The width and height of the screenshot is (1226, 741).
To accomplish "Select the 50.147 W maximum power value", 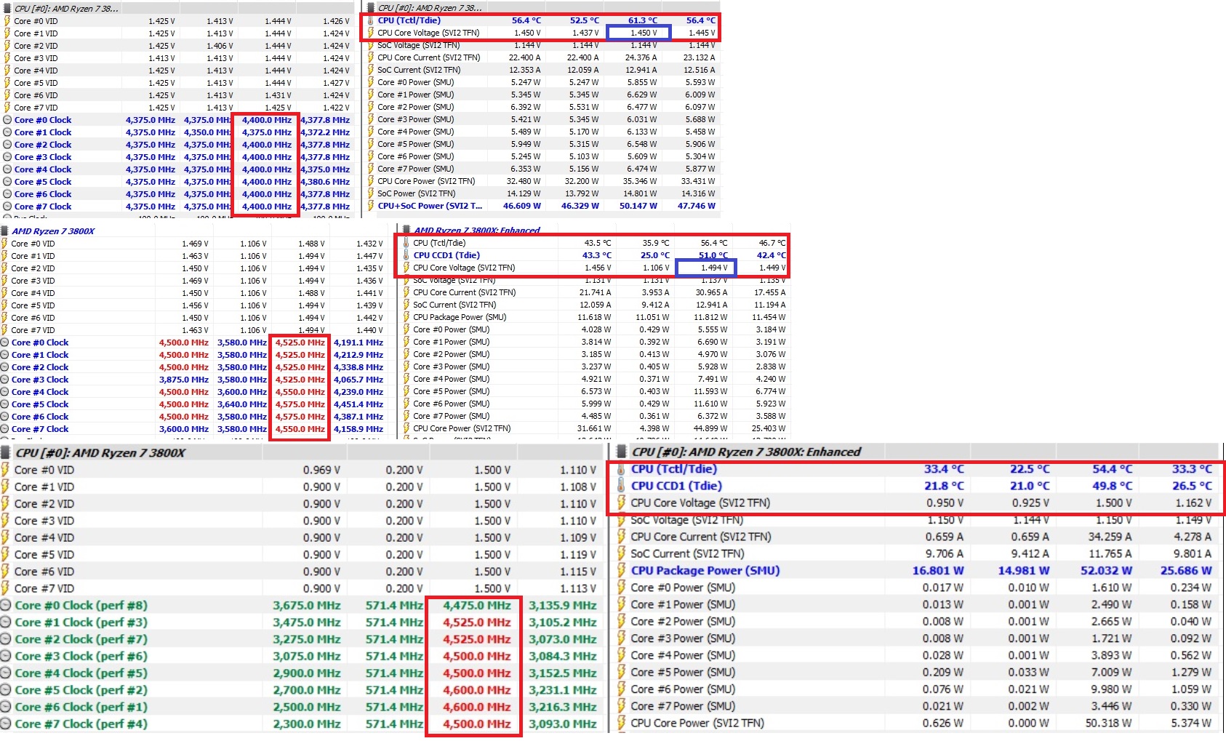I will [638, 206].
